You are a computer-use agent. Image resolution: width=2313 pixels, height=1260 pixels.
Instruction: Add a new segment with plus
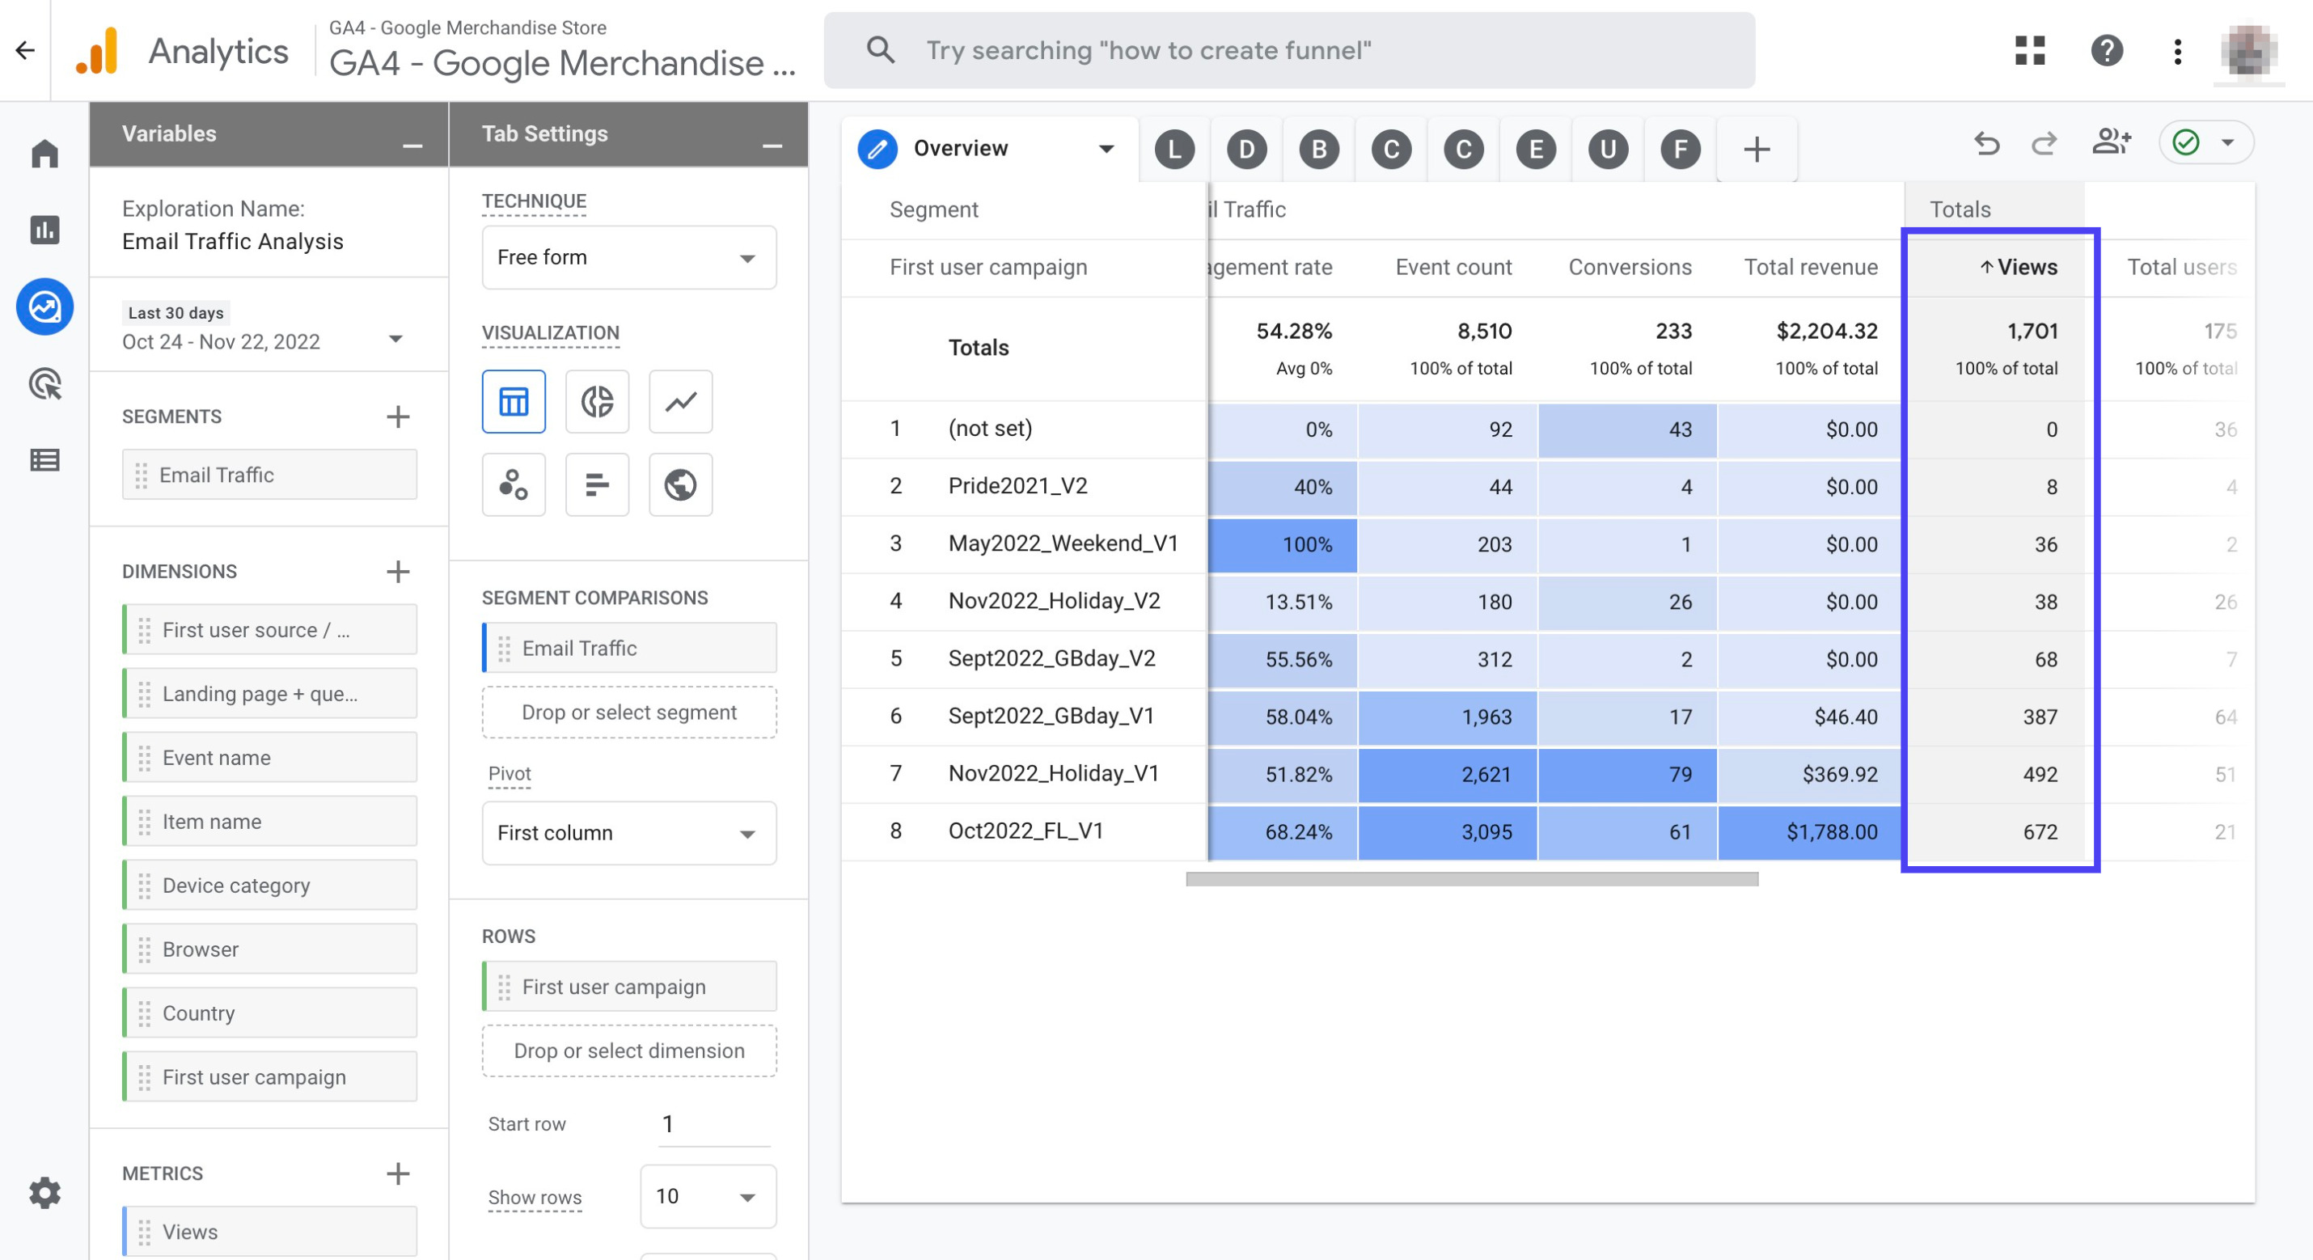click(x=398, y=416)
